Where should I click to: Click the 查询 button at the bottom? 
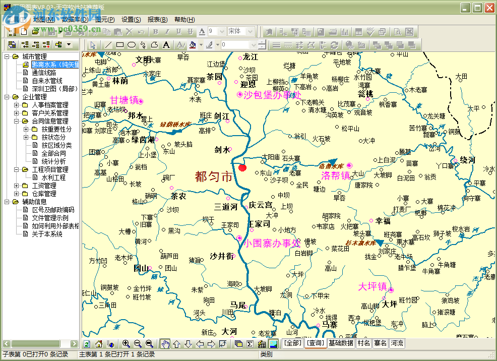tap(315, 344)
